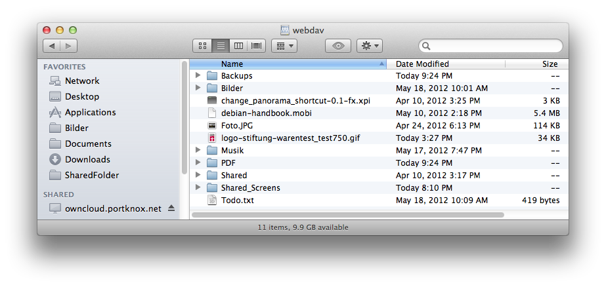The width and height of the screenshot is (606, 287).
Task: Sort by the Size column header
Action: (537, 64)
